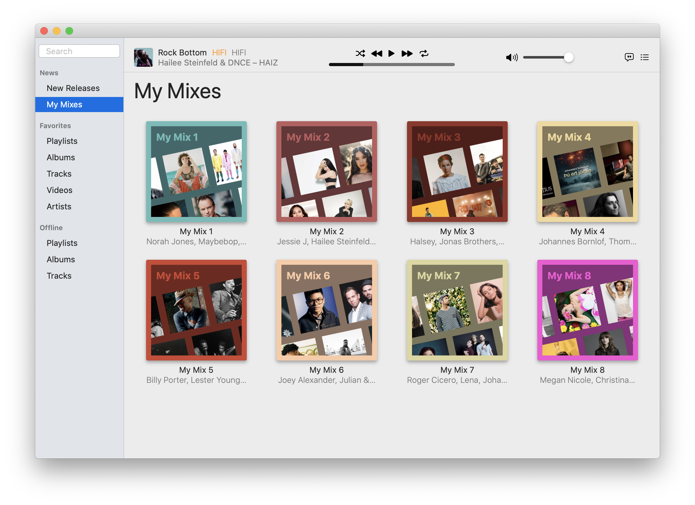Click the 'My Mix 8' caption text
The height and width of the screenshot is (505, 695).
[x=588, y=370]
